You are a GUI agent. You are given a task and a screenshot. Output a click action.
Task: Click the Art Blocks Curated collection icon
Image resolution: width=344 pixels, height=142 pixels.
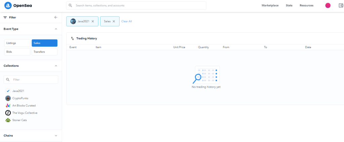[8, 106]
